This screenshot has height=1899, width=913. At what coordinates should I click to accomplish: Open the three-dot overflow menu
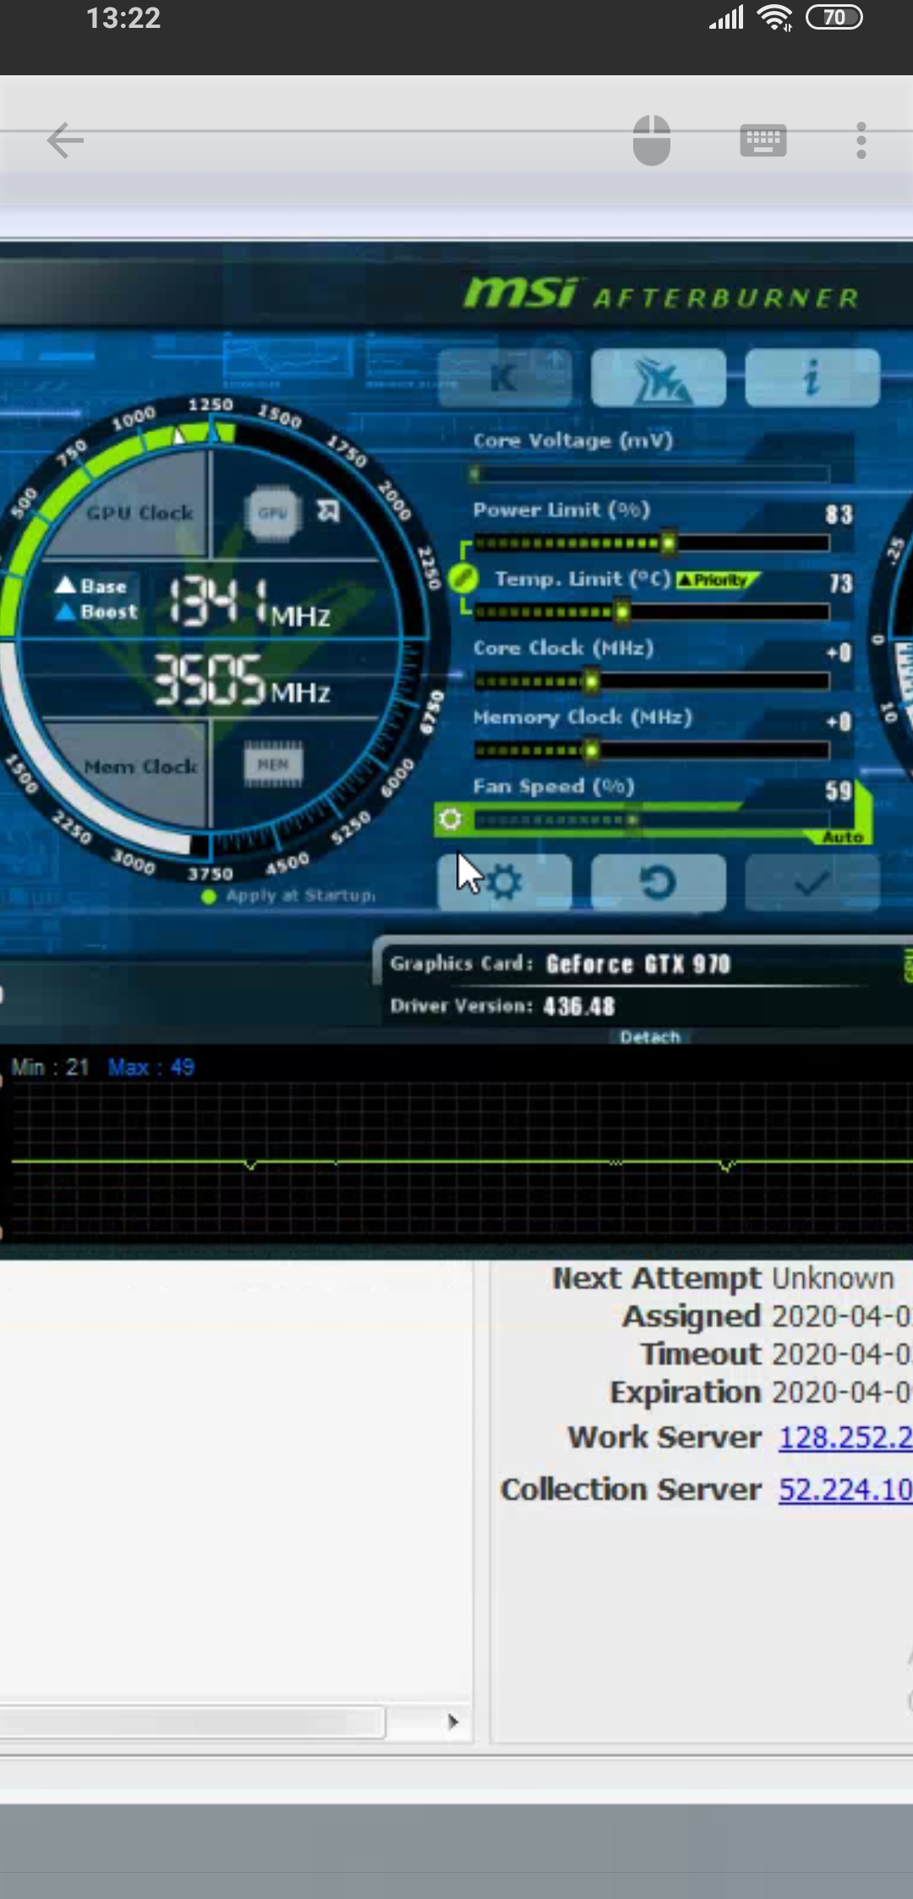point(861,140)
